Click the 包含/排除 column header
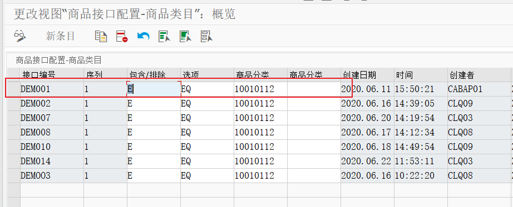The width and height of the screenshot is (513, 207). (154, 75)
